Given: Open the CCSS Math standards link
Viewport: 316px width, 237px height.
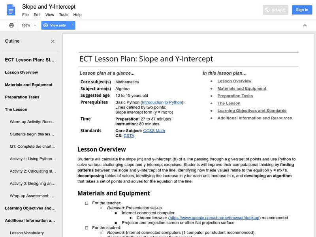Looking at the screenshot, I should pos(154,131).
